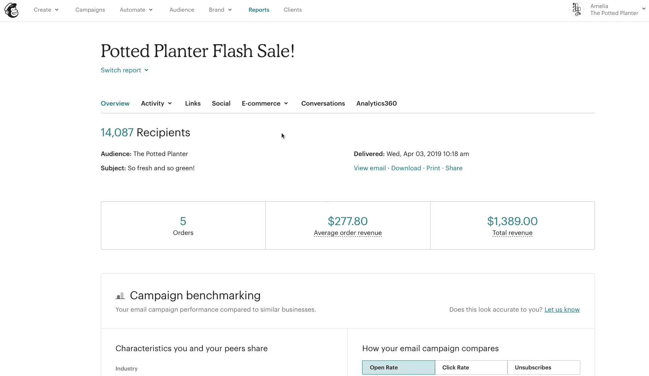Click the Campaign benchmarking bar chart icon
The height and width of the screenshot is (376, 649).
tap(120, 296)
